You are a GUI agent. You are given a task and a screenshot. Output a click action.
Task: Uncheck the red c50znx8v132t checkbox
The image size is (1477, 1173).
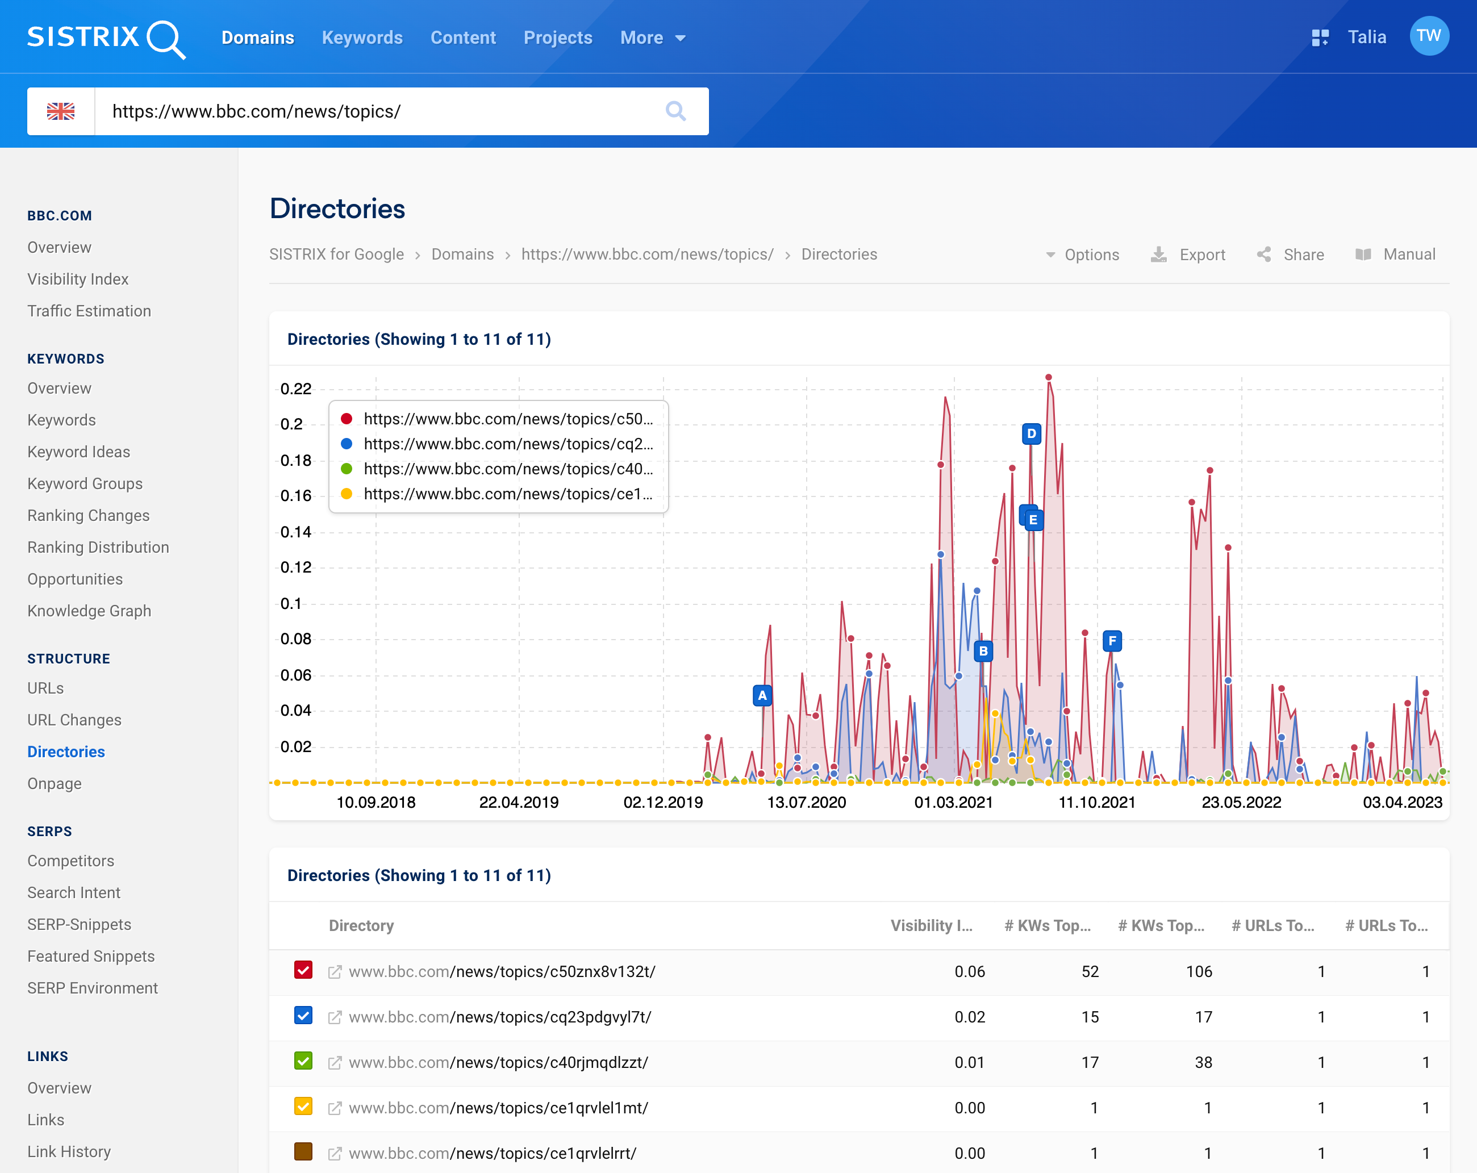303,970
